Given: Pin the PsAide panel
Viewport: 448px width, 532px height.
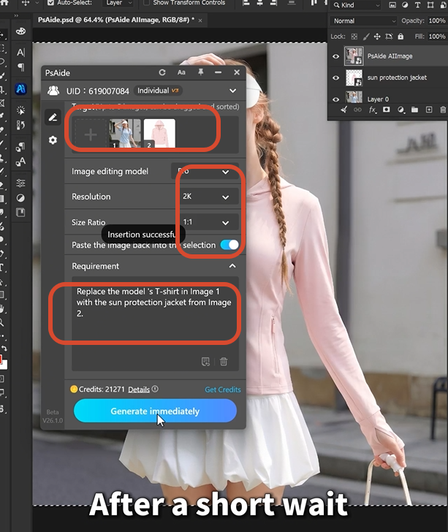Looking at the screenshot, I should 200,72.
